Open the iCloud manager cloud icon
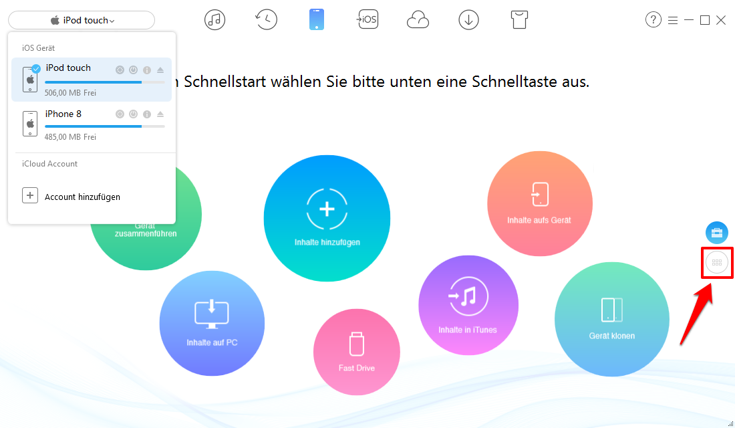 [x=418, y=20]
